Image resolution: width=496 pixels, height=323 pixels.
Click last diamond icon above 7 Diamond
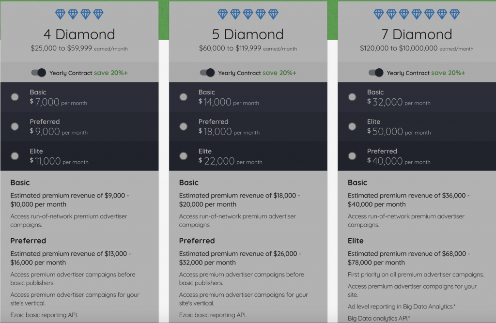[454, 14]
